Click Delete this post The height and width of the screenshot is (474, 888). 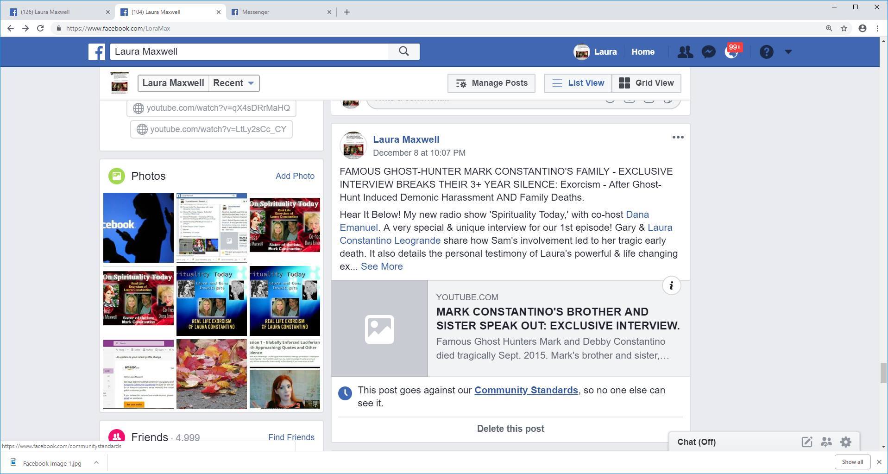coord(510,429)
